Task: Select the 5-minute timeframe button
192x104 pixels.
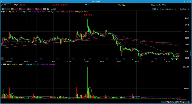Action: [179, 9]
